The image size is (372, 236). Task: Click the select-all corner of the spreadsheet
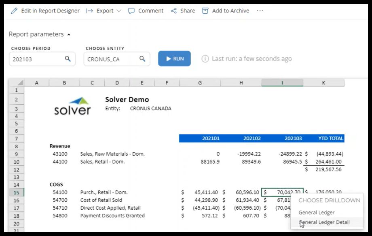pos(16,83)
